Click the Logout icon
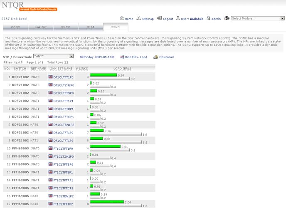Viewport: 286px width, 208px height. tap(160, 19)
